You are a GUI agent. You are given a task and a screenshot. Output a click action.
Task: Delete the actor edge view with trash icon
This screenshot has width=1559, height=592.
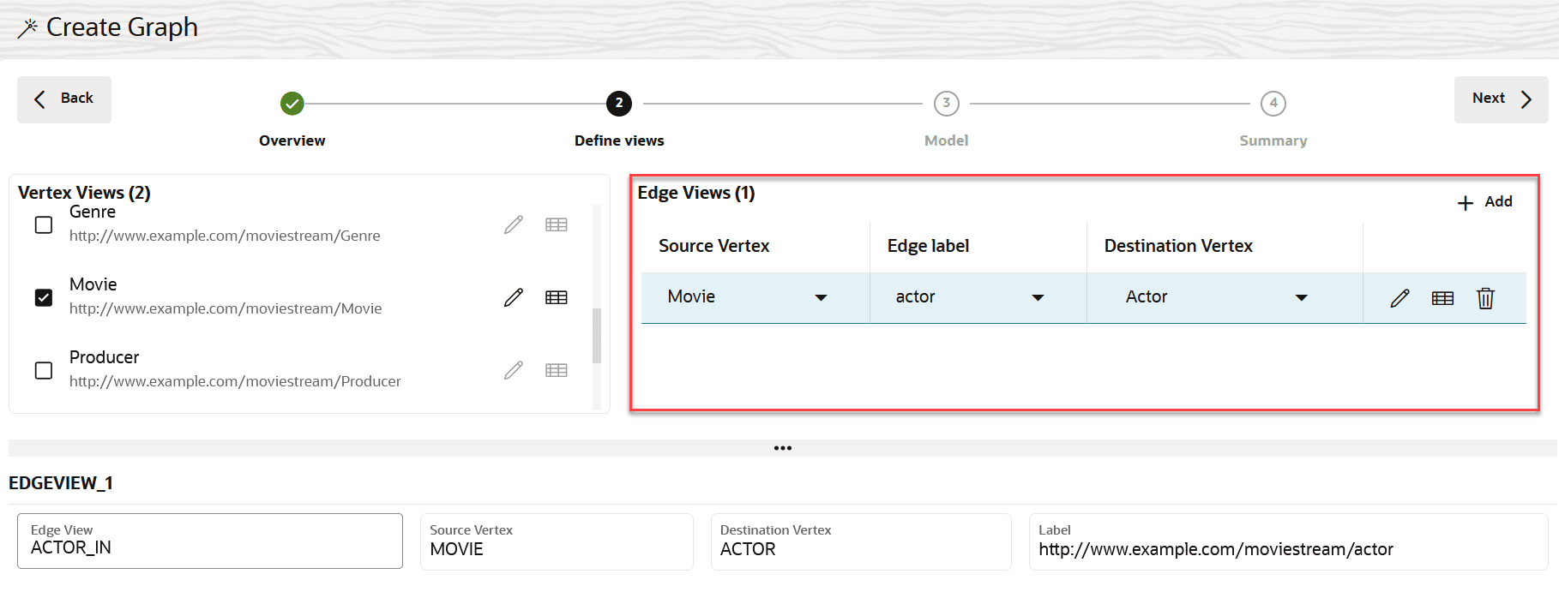[x=1485, y=298]
